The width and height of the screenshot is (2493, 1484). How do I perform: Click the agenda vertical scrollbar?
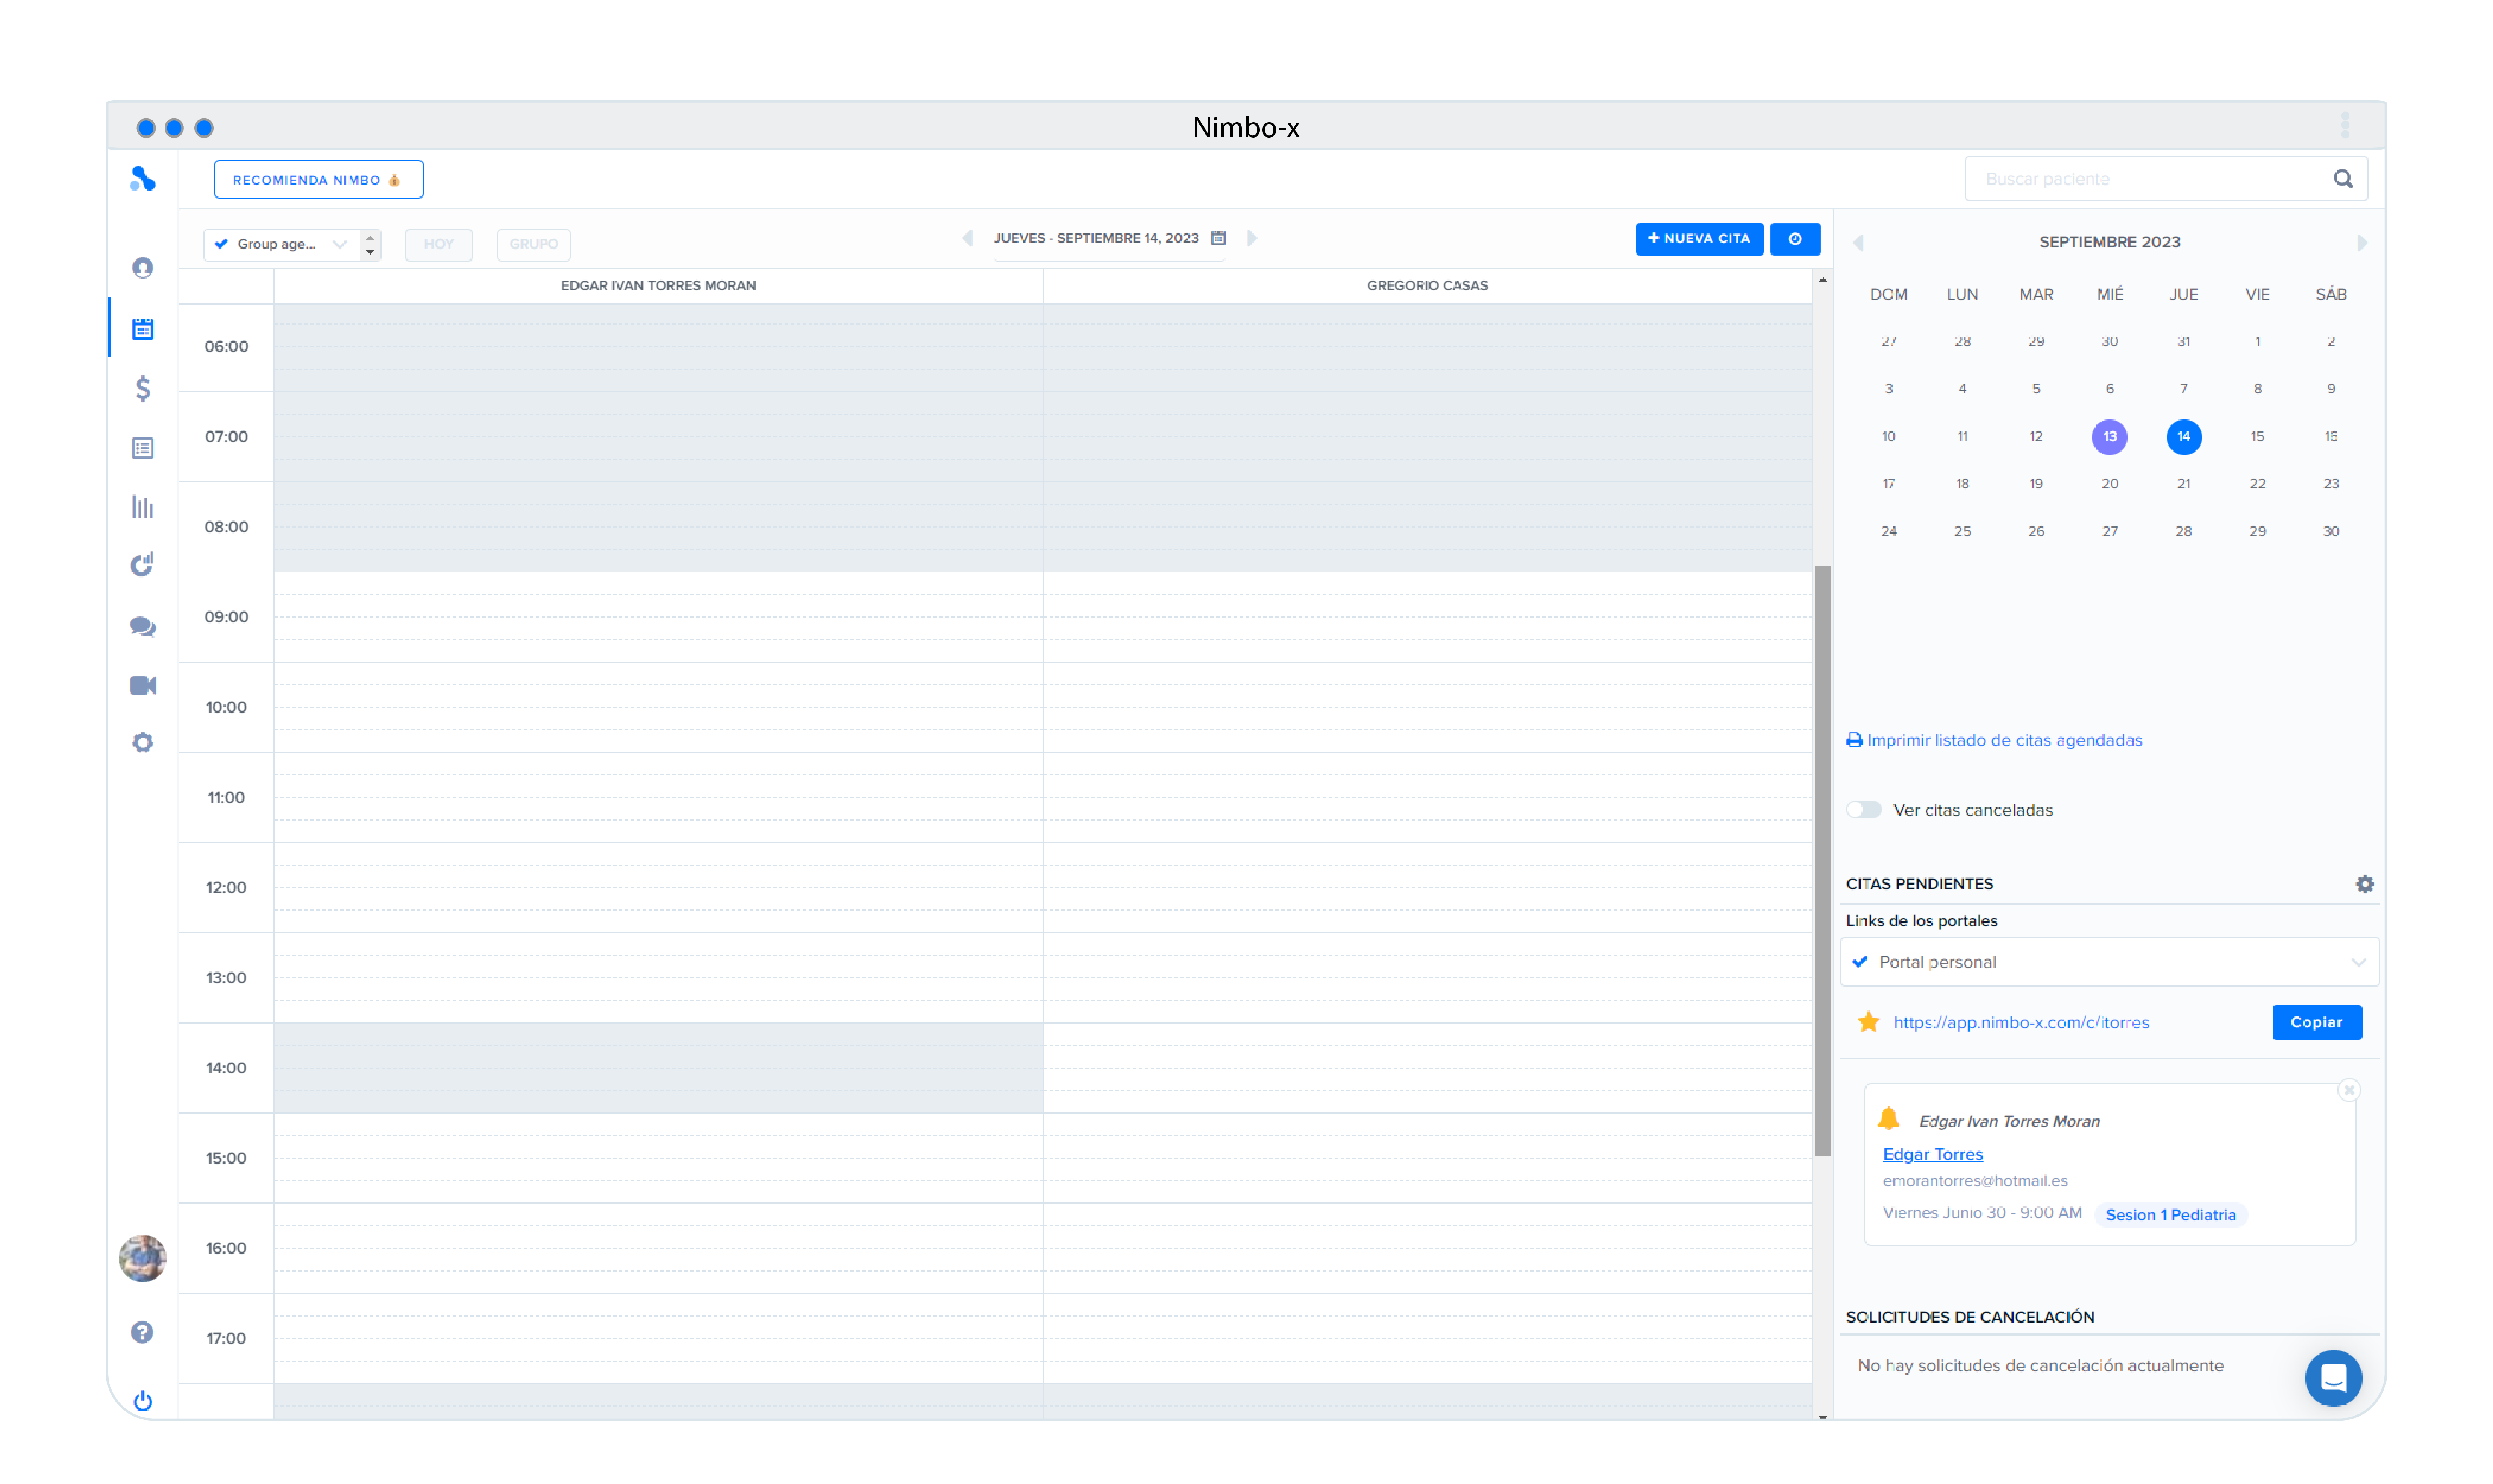(x=1823, y=861)
